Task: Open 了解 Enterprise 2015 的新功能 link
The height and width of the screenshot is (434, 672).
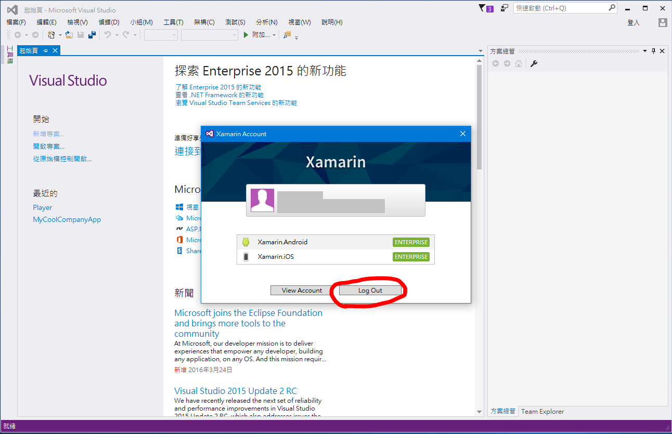Action: 218,87
